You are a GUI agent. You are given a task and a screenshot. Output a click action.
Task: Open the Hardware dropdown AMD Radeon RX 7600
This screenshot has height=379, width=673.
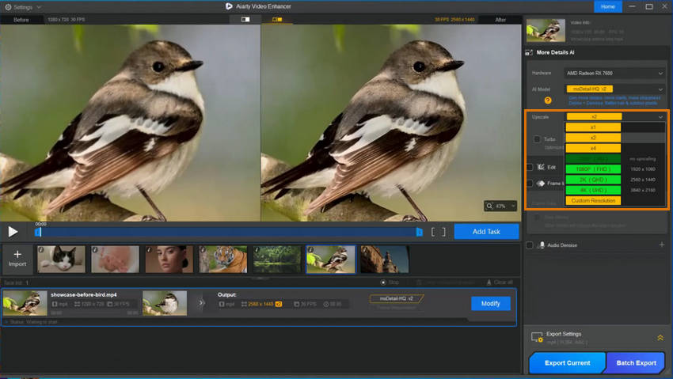point(614,74)
